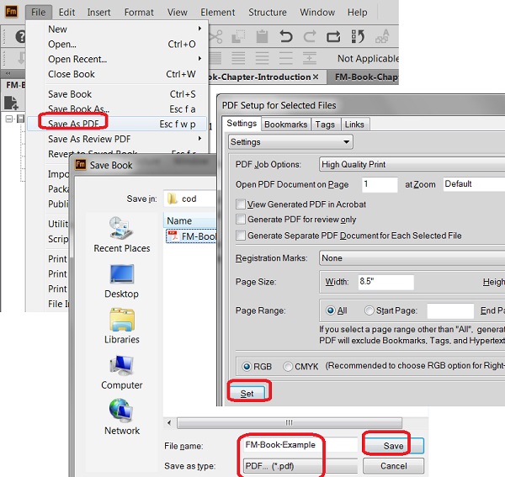Select the first densest-lines paragraph icon
This screenshot has width=505, height=477.
[x=215, y=59]
